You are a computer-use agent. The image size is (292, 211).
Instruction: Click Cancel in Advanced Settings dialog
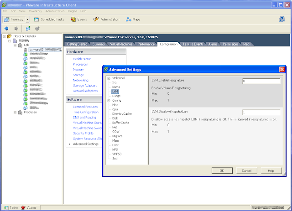point(246,170)
